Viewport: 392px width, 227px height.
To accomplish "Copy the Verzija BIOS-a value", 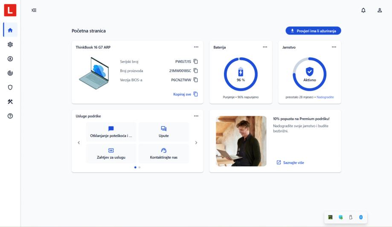I will pyautogui.click(x=196, y=80).
